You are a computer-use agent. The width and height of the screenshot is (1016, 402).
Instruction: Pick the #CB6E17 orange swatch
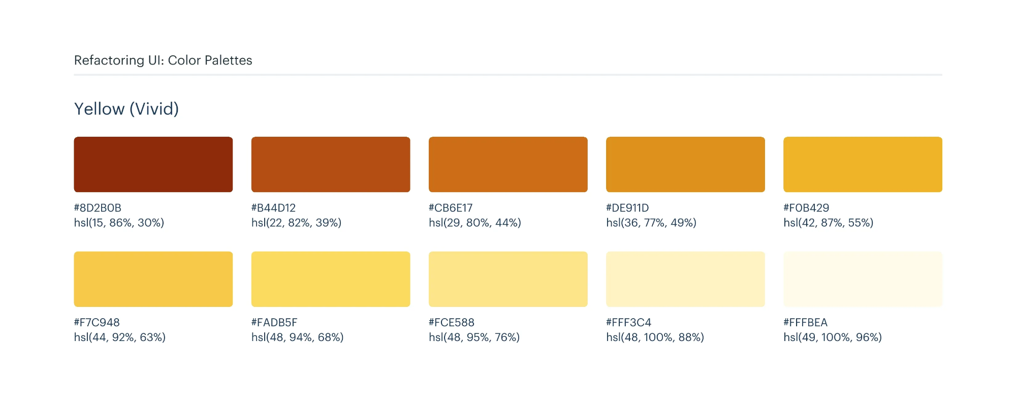507,164
